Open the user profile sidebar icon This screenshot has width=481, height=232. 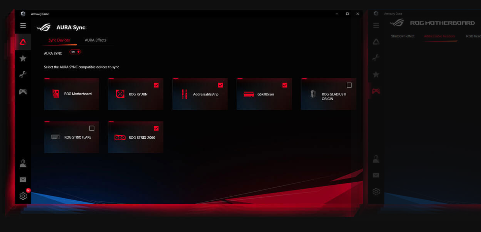click(x=23, y=163)
